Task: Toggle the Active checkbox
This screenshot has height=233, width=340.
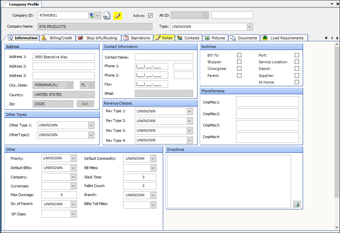Action: click(150, 15)
